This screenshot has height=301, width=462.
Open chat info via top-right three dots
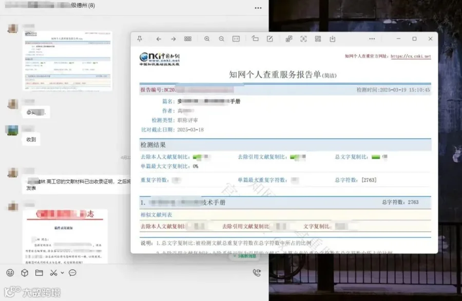258,8
